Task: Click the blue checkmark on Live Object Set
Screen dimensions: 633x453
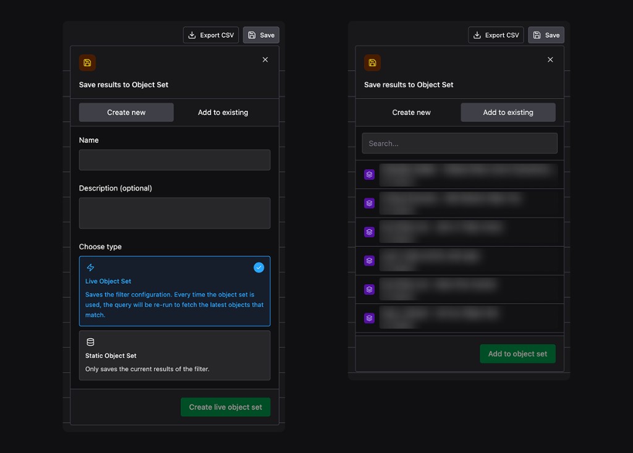Action: point(259,267)
